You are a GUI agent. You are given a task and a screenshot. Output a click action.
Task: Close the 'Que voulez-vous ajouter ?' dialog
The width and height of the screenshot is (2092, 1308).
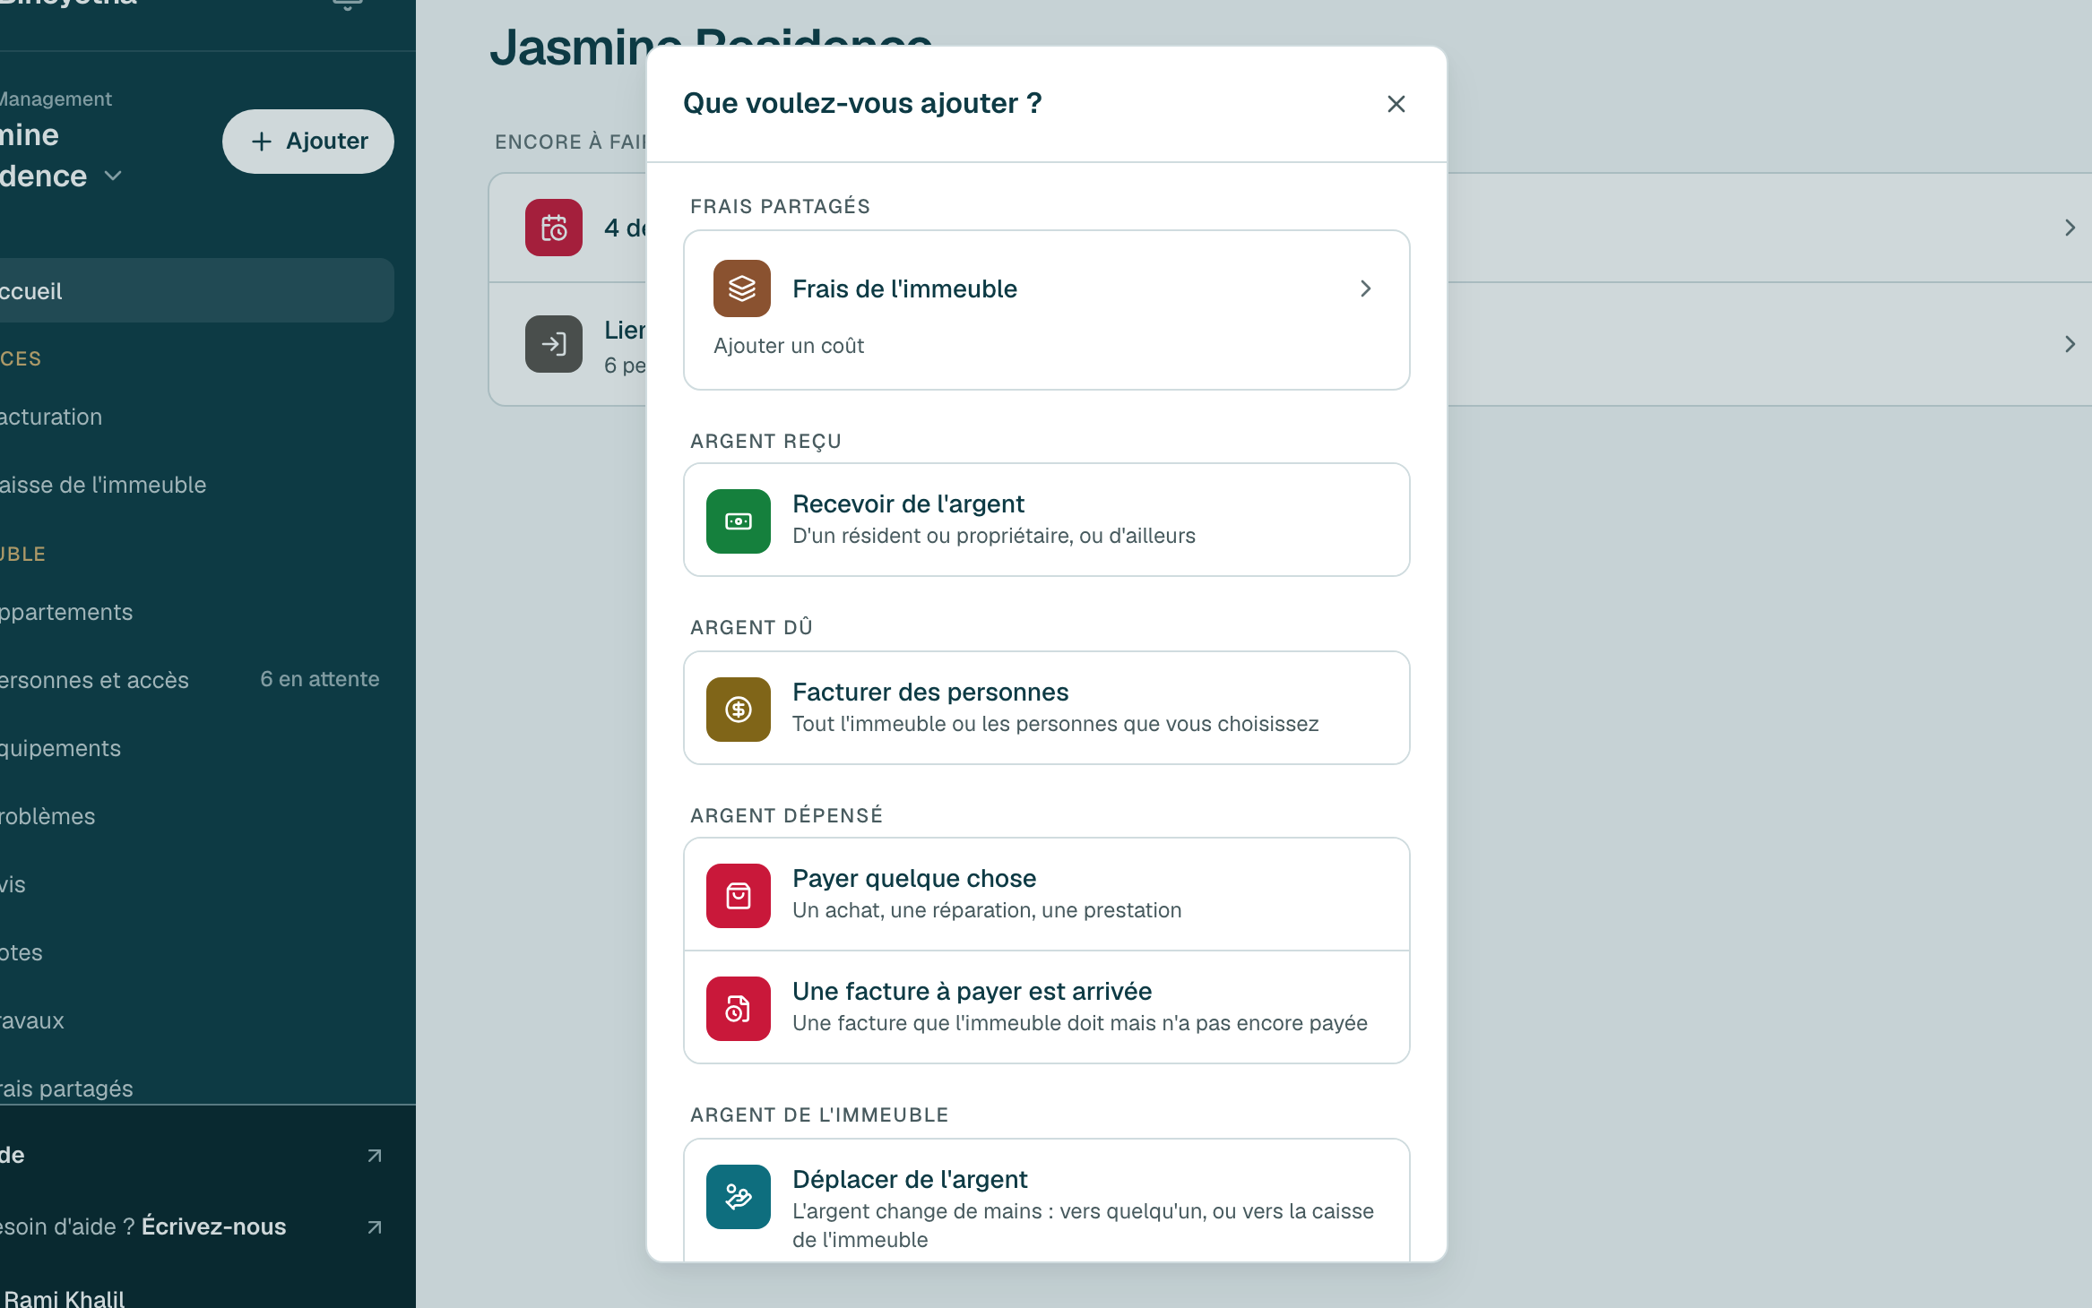pyautogui.click(x=1396, y=104)
